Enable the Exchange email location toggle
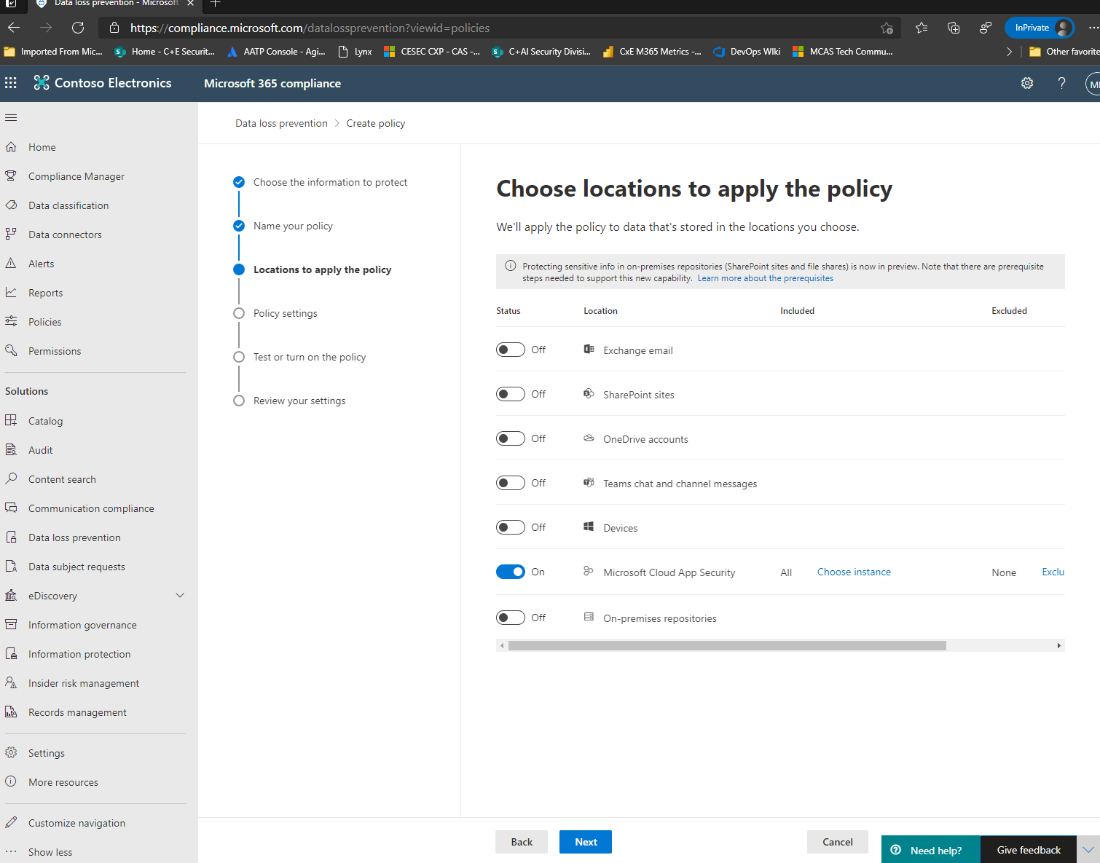This screenshot has height=863, width=1100. tap(510, 349)
